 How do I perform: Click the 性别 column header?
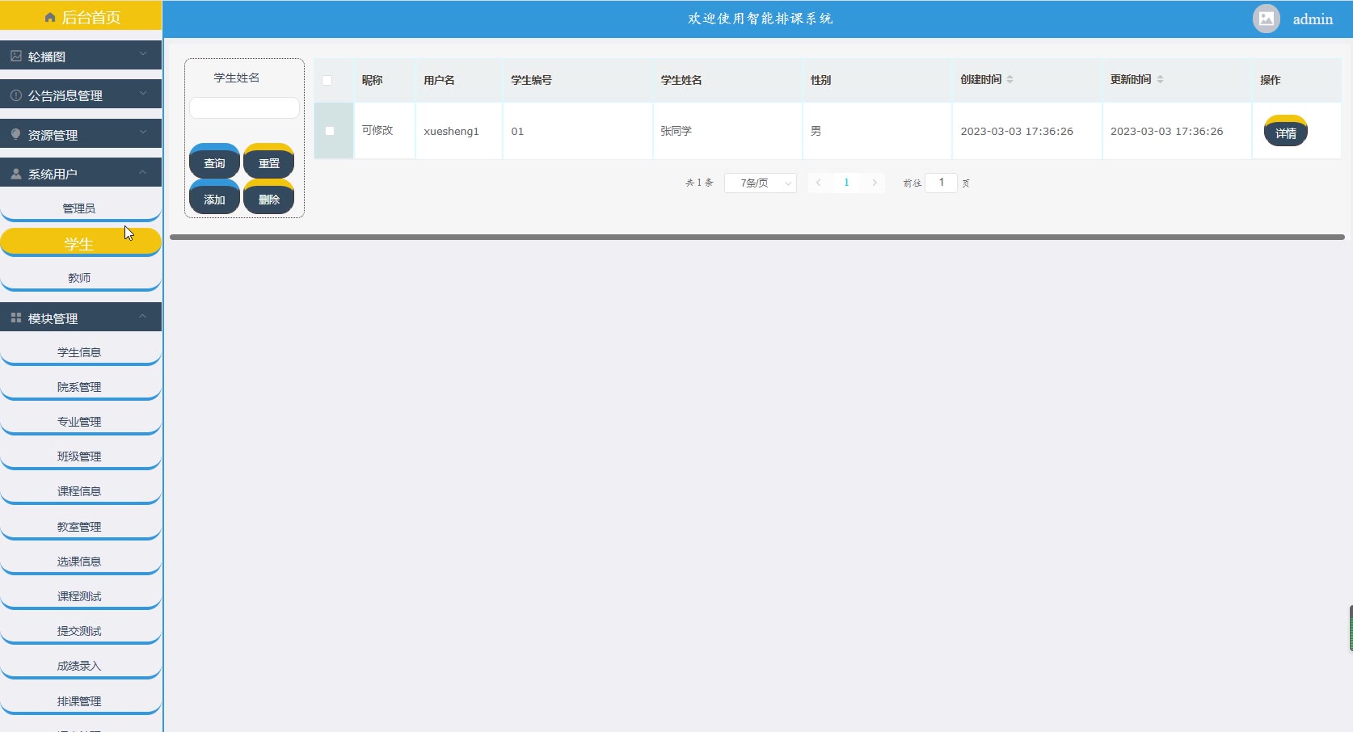coord(821,80)
